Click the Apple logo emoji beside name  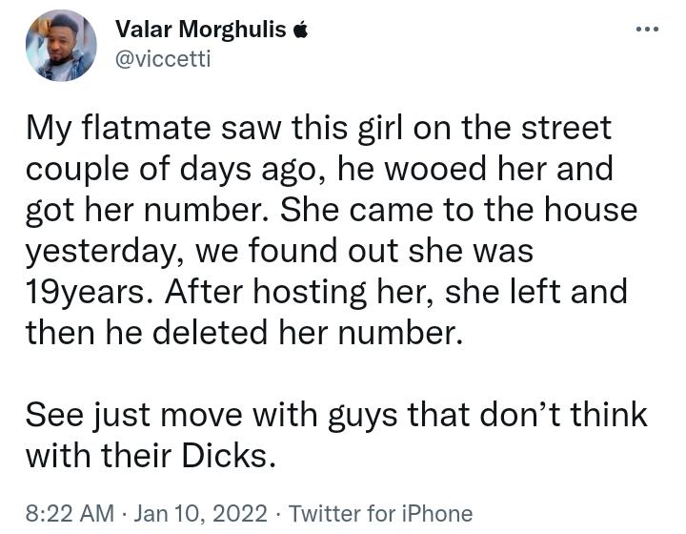point(300,30)
